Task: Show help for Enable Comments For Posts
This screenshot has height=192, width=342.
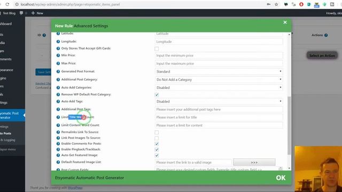Action: pyautogui.click(x=58, y=143)
